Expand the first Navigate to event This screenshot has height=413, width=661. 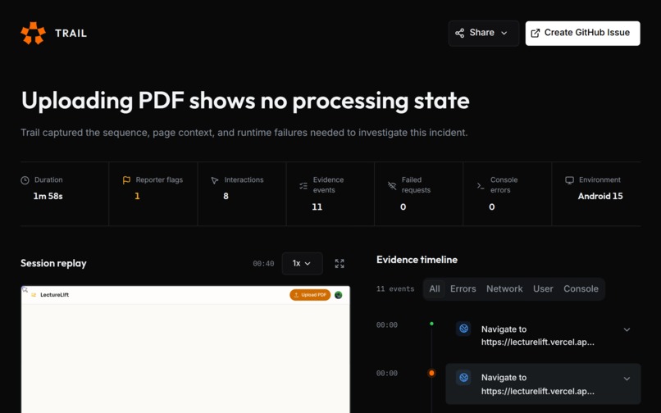627,329
